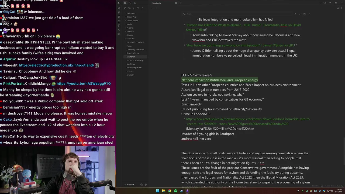The width and height of the screenshot is (345, 194).
Task: Click the quick switcher ribbon icon
Action: (119, 8)
